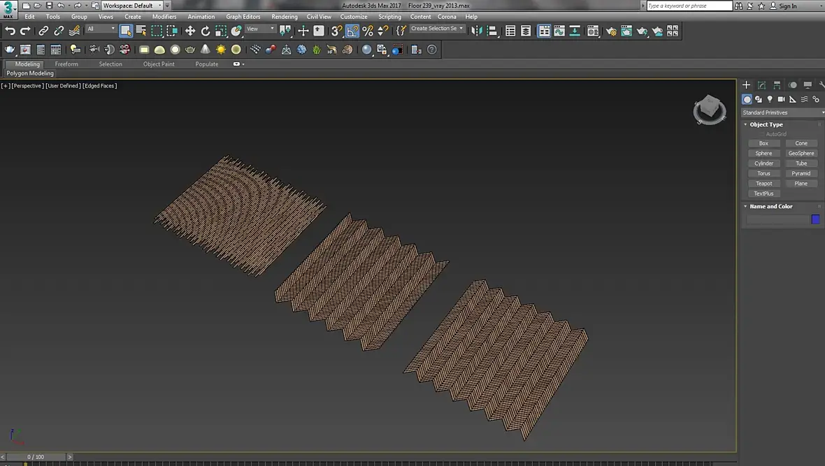Viewport: 825px width, 466px height.
Task: Open the Workspace: Default dropdown
Action: 132,6
